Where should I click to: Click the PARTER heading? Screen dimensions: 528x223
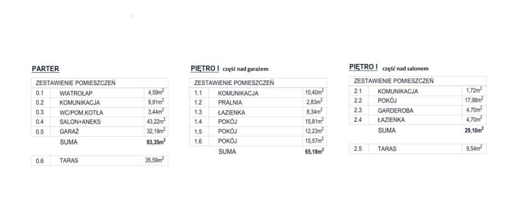tap(46, 69)
